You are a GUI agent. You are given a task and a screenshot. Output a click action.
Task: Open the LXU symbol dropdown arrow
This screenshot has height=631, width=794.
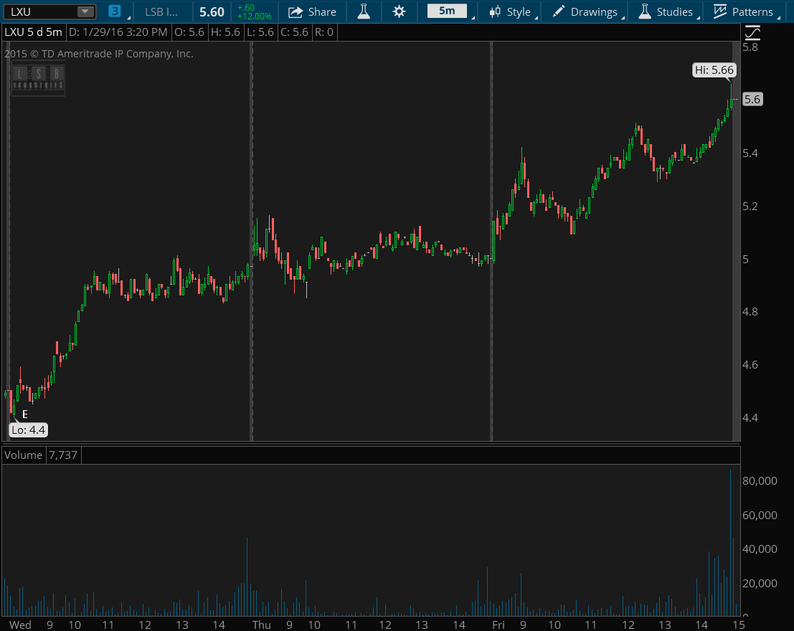(x=85, y=11)
